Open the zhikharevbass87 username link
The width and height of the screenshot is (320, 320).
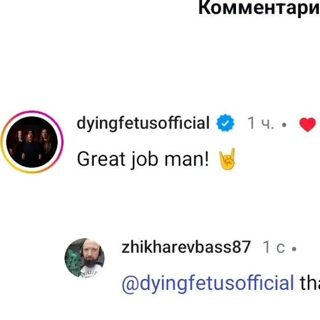(186, 247)
